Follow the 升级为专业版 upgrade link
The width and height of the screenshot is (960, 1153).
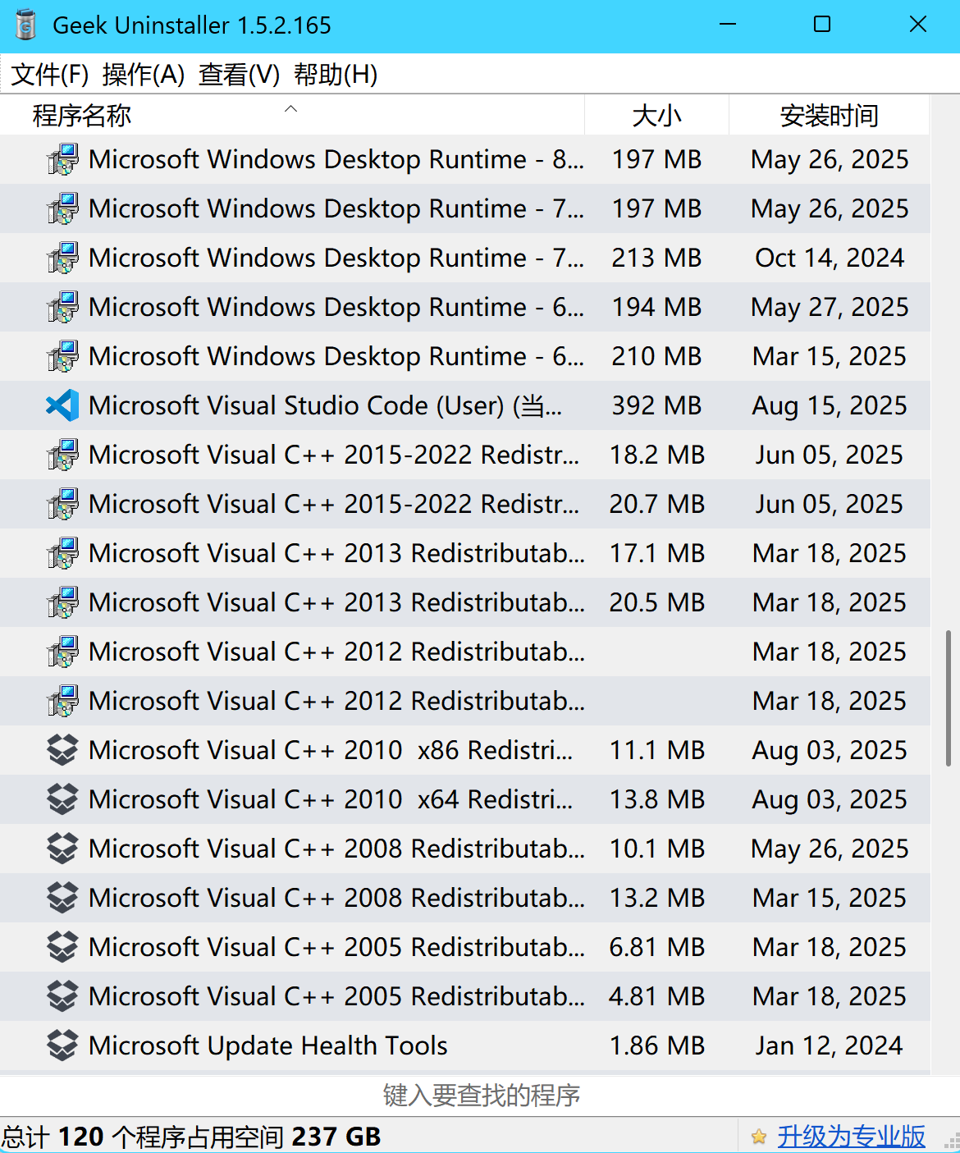851,1137
